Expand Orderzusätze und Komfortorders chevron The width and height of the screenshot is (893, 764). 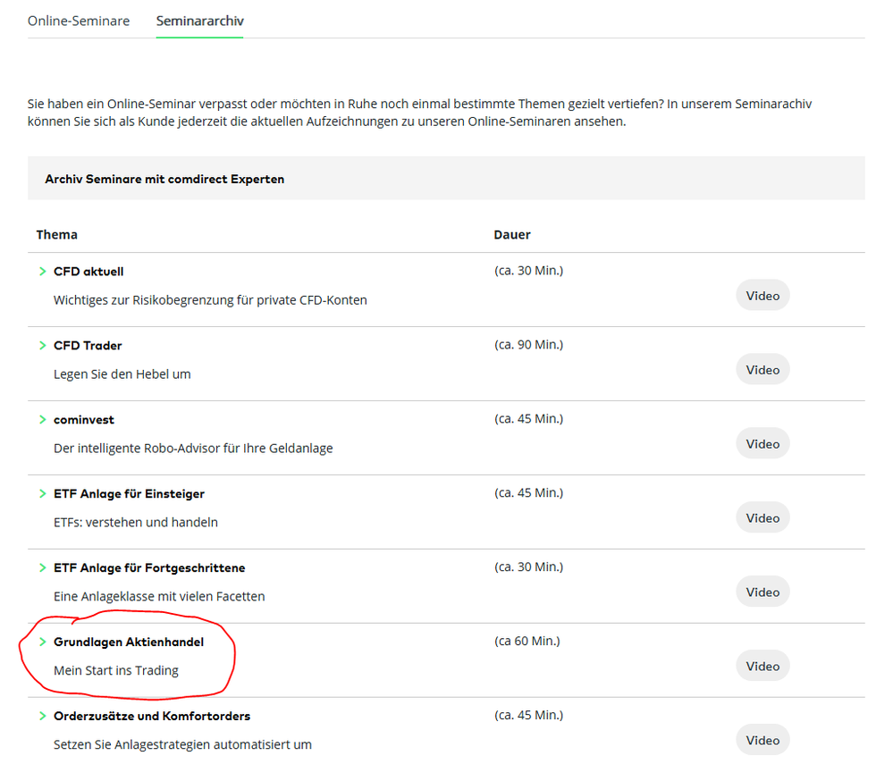pos(42,717)
